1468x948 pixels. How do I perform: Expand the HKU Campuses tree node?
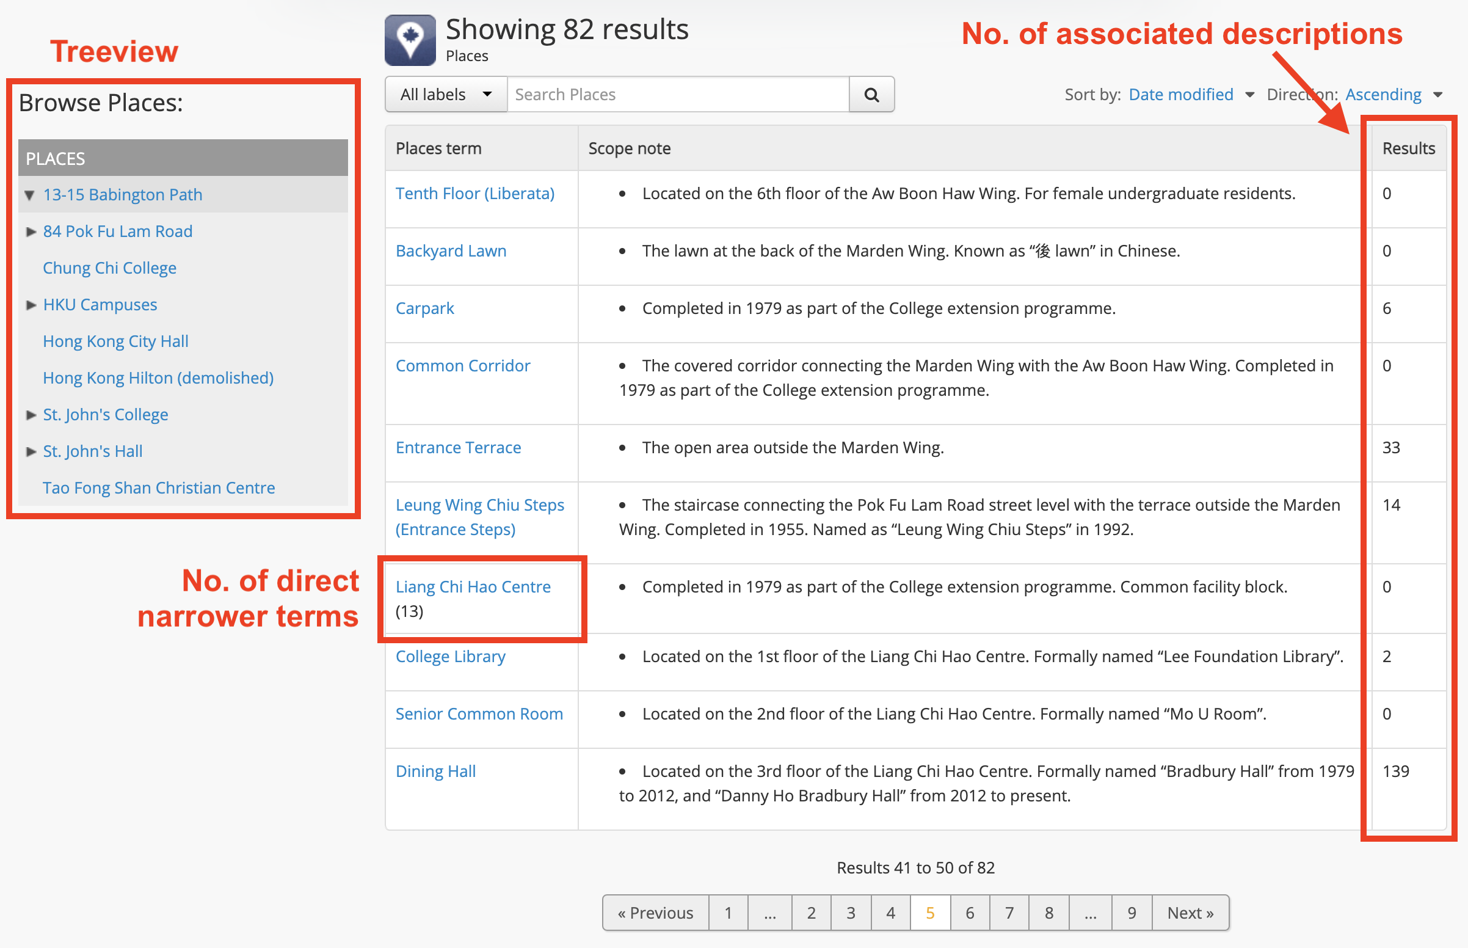click(31, 305)
